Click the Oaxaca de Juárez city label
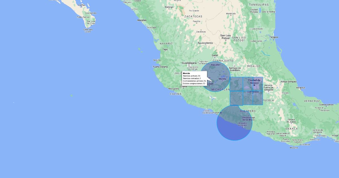Image resolution: width=339 pixels, height=178 pixels. (x=291, y=121)
